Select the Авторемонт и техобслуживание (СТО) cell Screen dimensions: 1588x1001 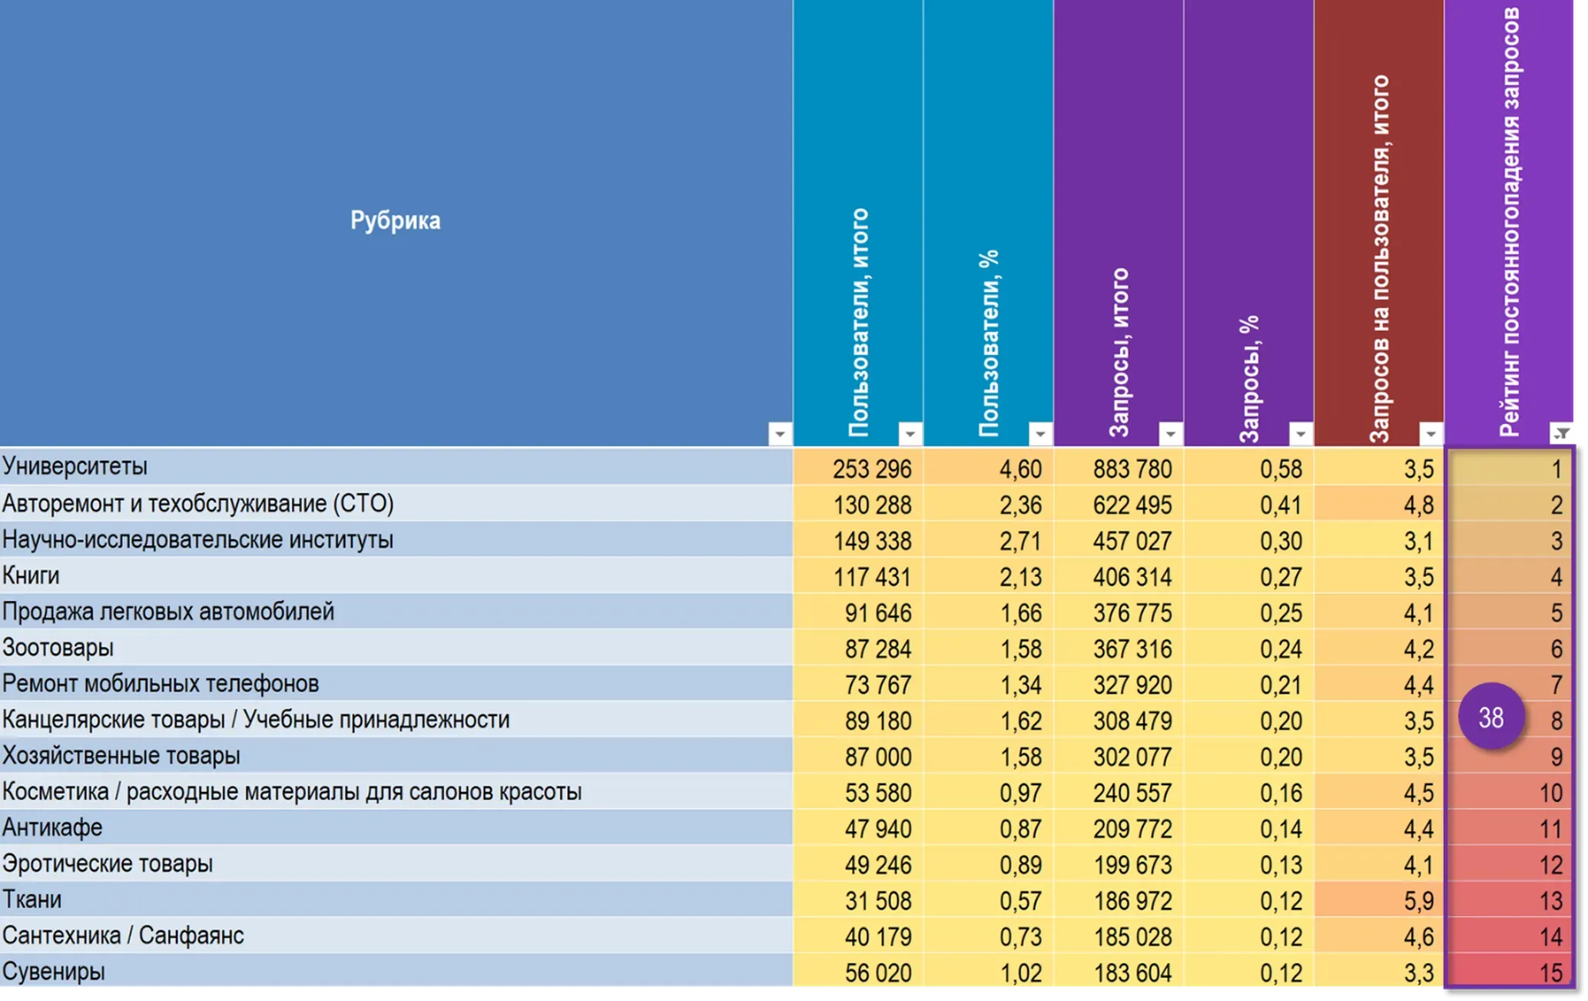[396, 504]
